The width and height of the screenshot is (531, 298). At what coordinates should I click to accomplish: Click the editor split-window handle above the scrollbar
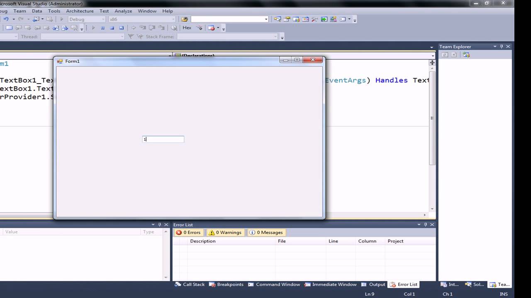(x=432, y=62)
